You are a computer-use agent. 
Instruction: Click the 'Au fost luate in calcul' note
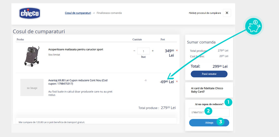[x=80, y=93]
